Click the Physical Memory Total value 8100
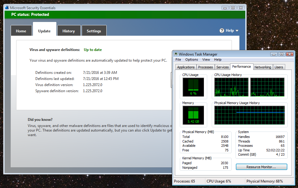Image resolution: width=298 pixels, height=188 pixels. point(225,137)
